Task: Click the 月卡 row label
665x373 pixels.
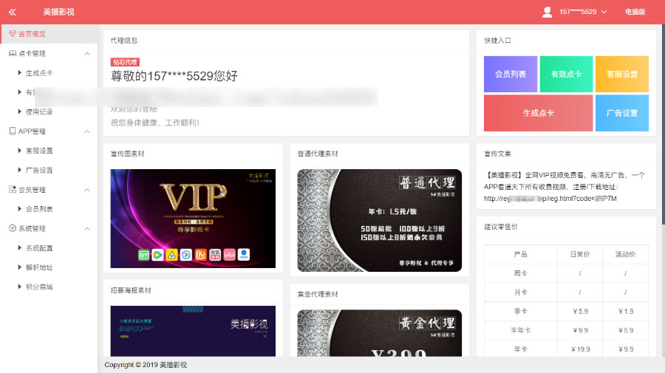Action: coord(520,292)
